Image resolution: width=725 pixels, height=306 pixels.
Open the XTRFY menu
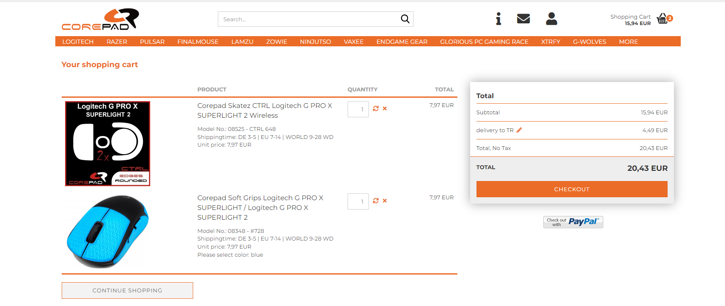click(x=551, y=42)
